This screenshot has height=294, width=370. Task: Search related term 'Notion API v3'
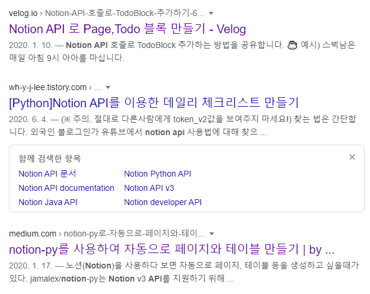coord(149,188)
